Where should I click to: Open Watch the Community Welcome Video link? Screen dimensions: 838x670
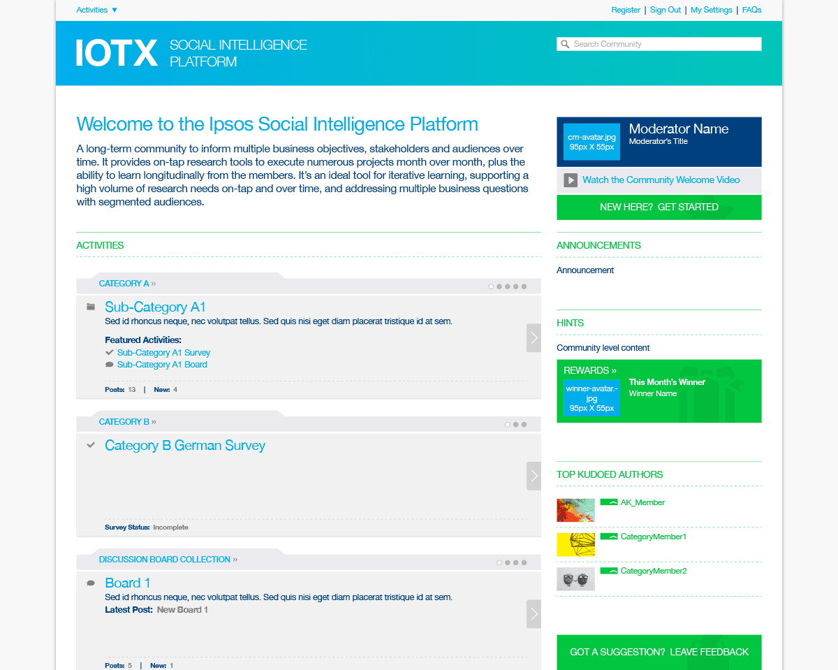(x=661, y=180)
